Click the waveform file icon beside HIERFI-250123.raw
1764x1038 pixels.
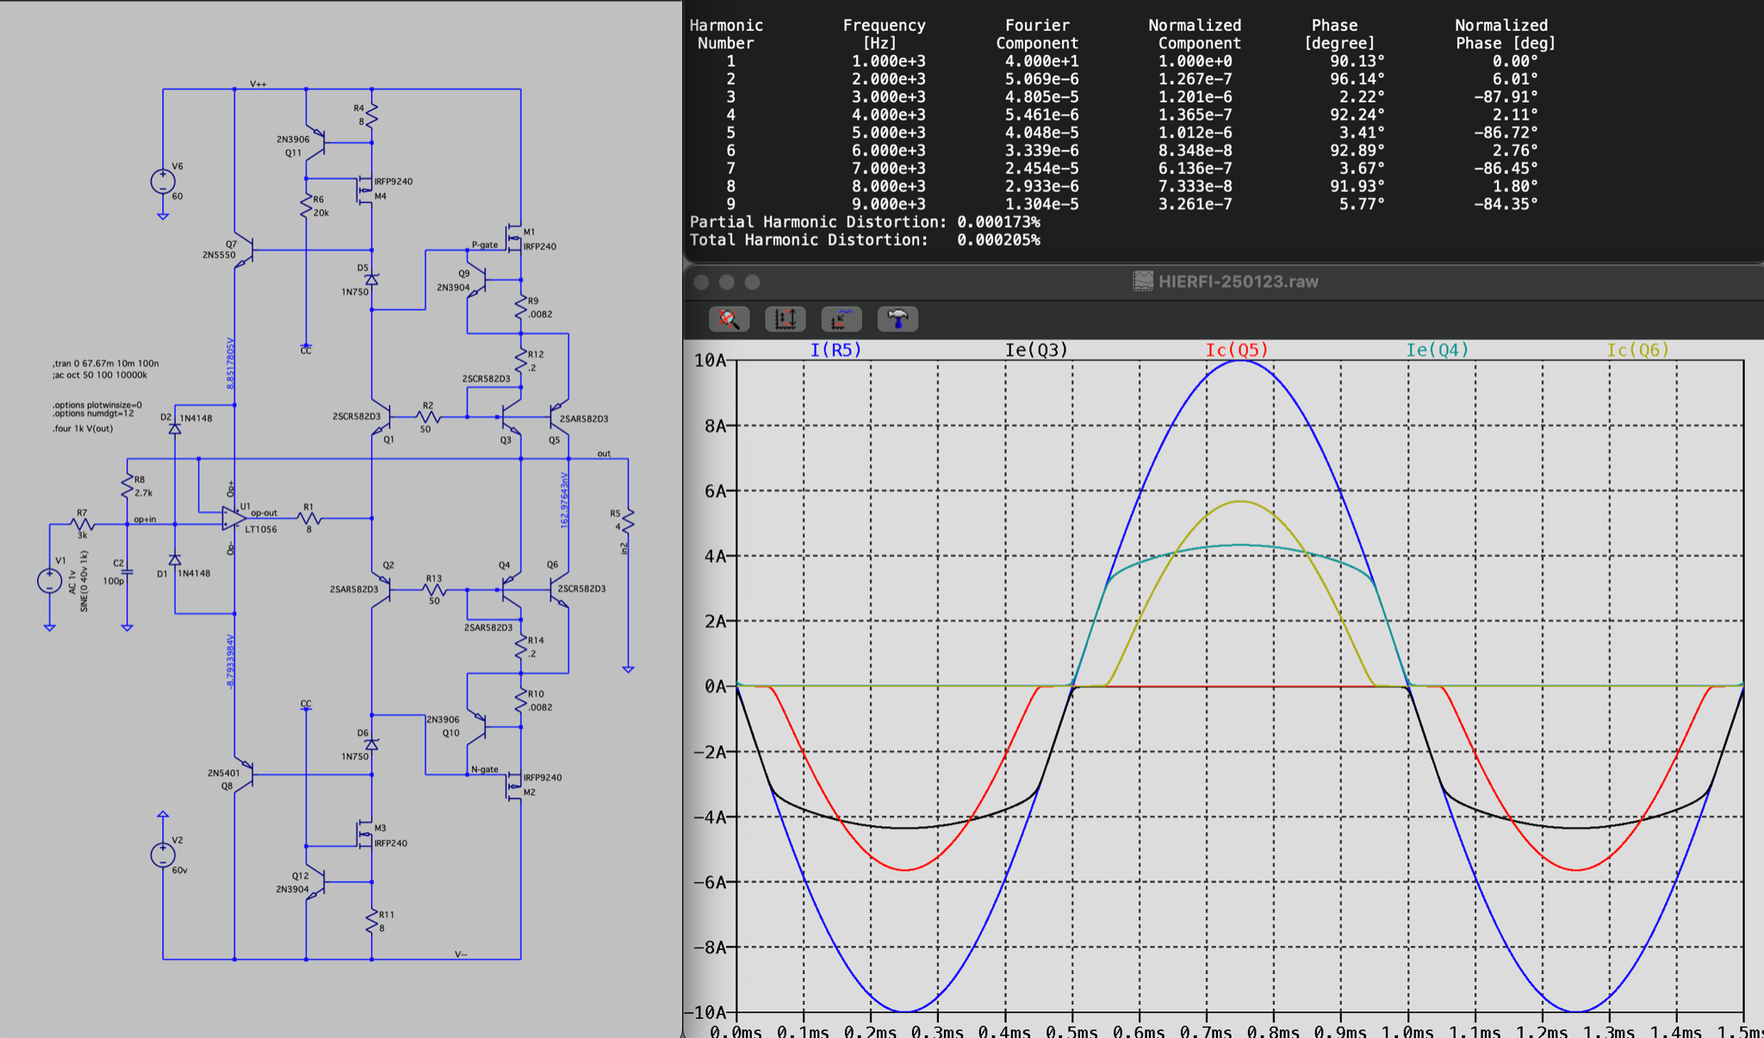click(x=1142, y=281)
